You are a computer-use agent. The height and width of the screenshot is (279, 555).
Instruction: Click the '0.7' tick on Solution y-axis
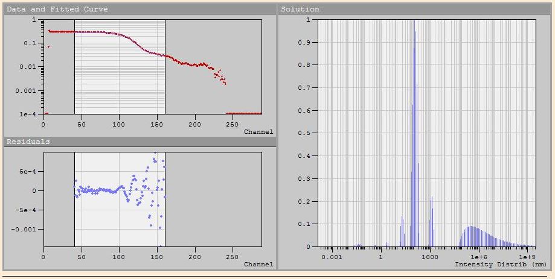tap(304, 88)
